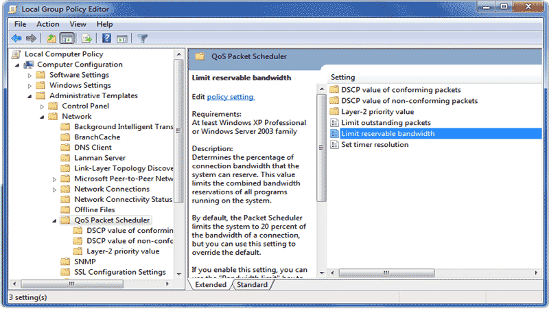Click the Local Group Policy Editor title icon

tap(12, 9)
